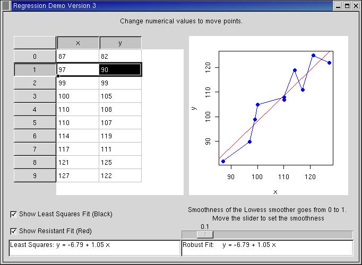Click the empty top-left table corner cell
Viewport: 362px width, 265px height.
[x=35, y=43]
